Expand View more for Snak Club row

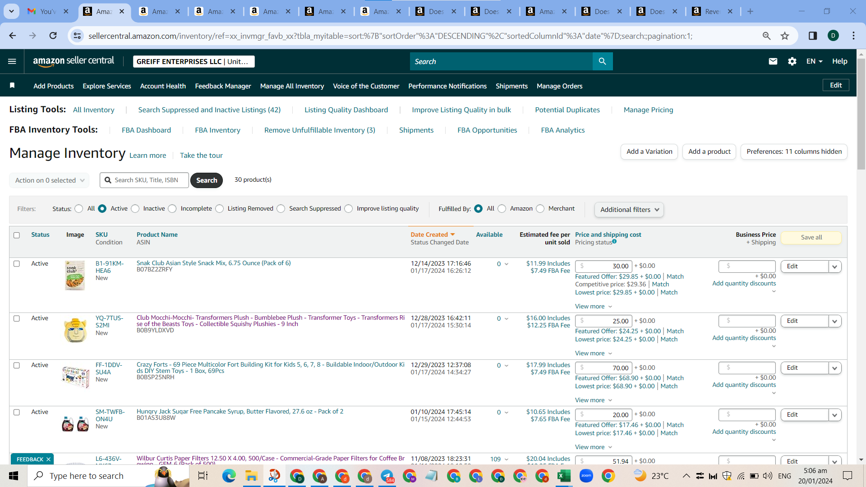click(594, 306)
